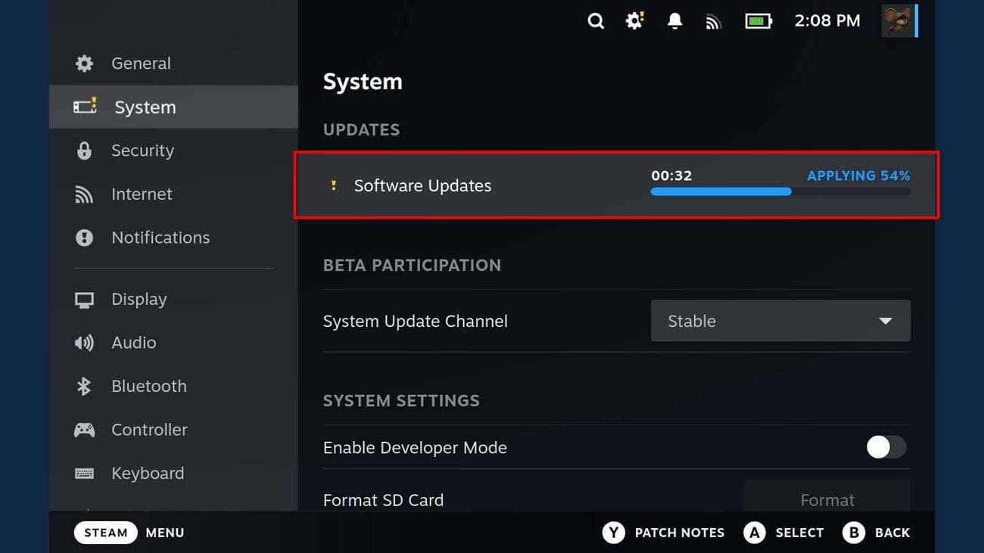Click the Software Updates progress bar
This screenshot has height=553, width=984.
click(x=780, y=191)
